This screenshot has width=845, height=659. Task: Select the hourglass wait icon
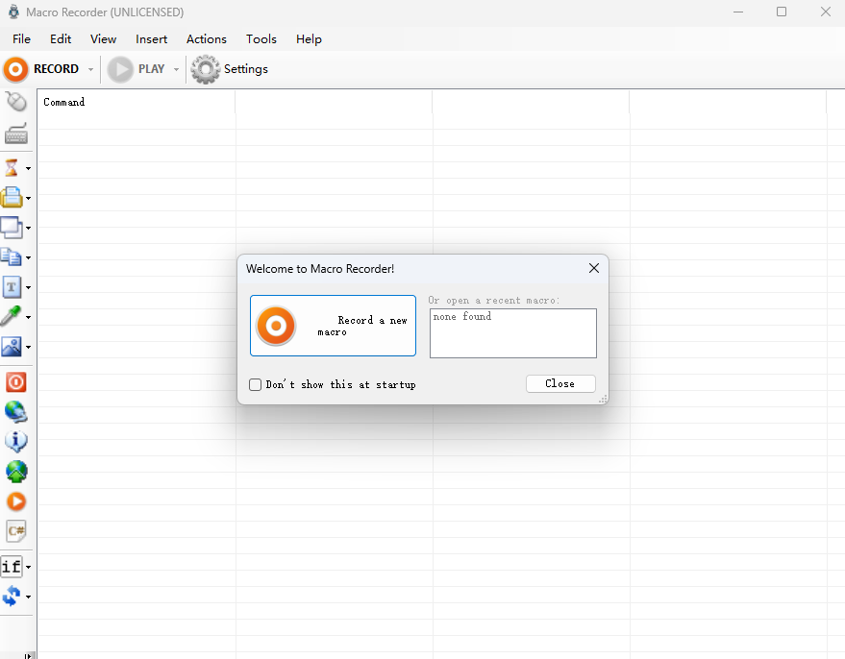12,168
